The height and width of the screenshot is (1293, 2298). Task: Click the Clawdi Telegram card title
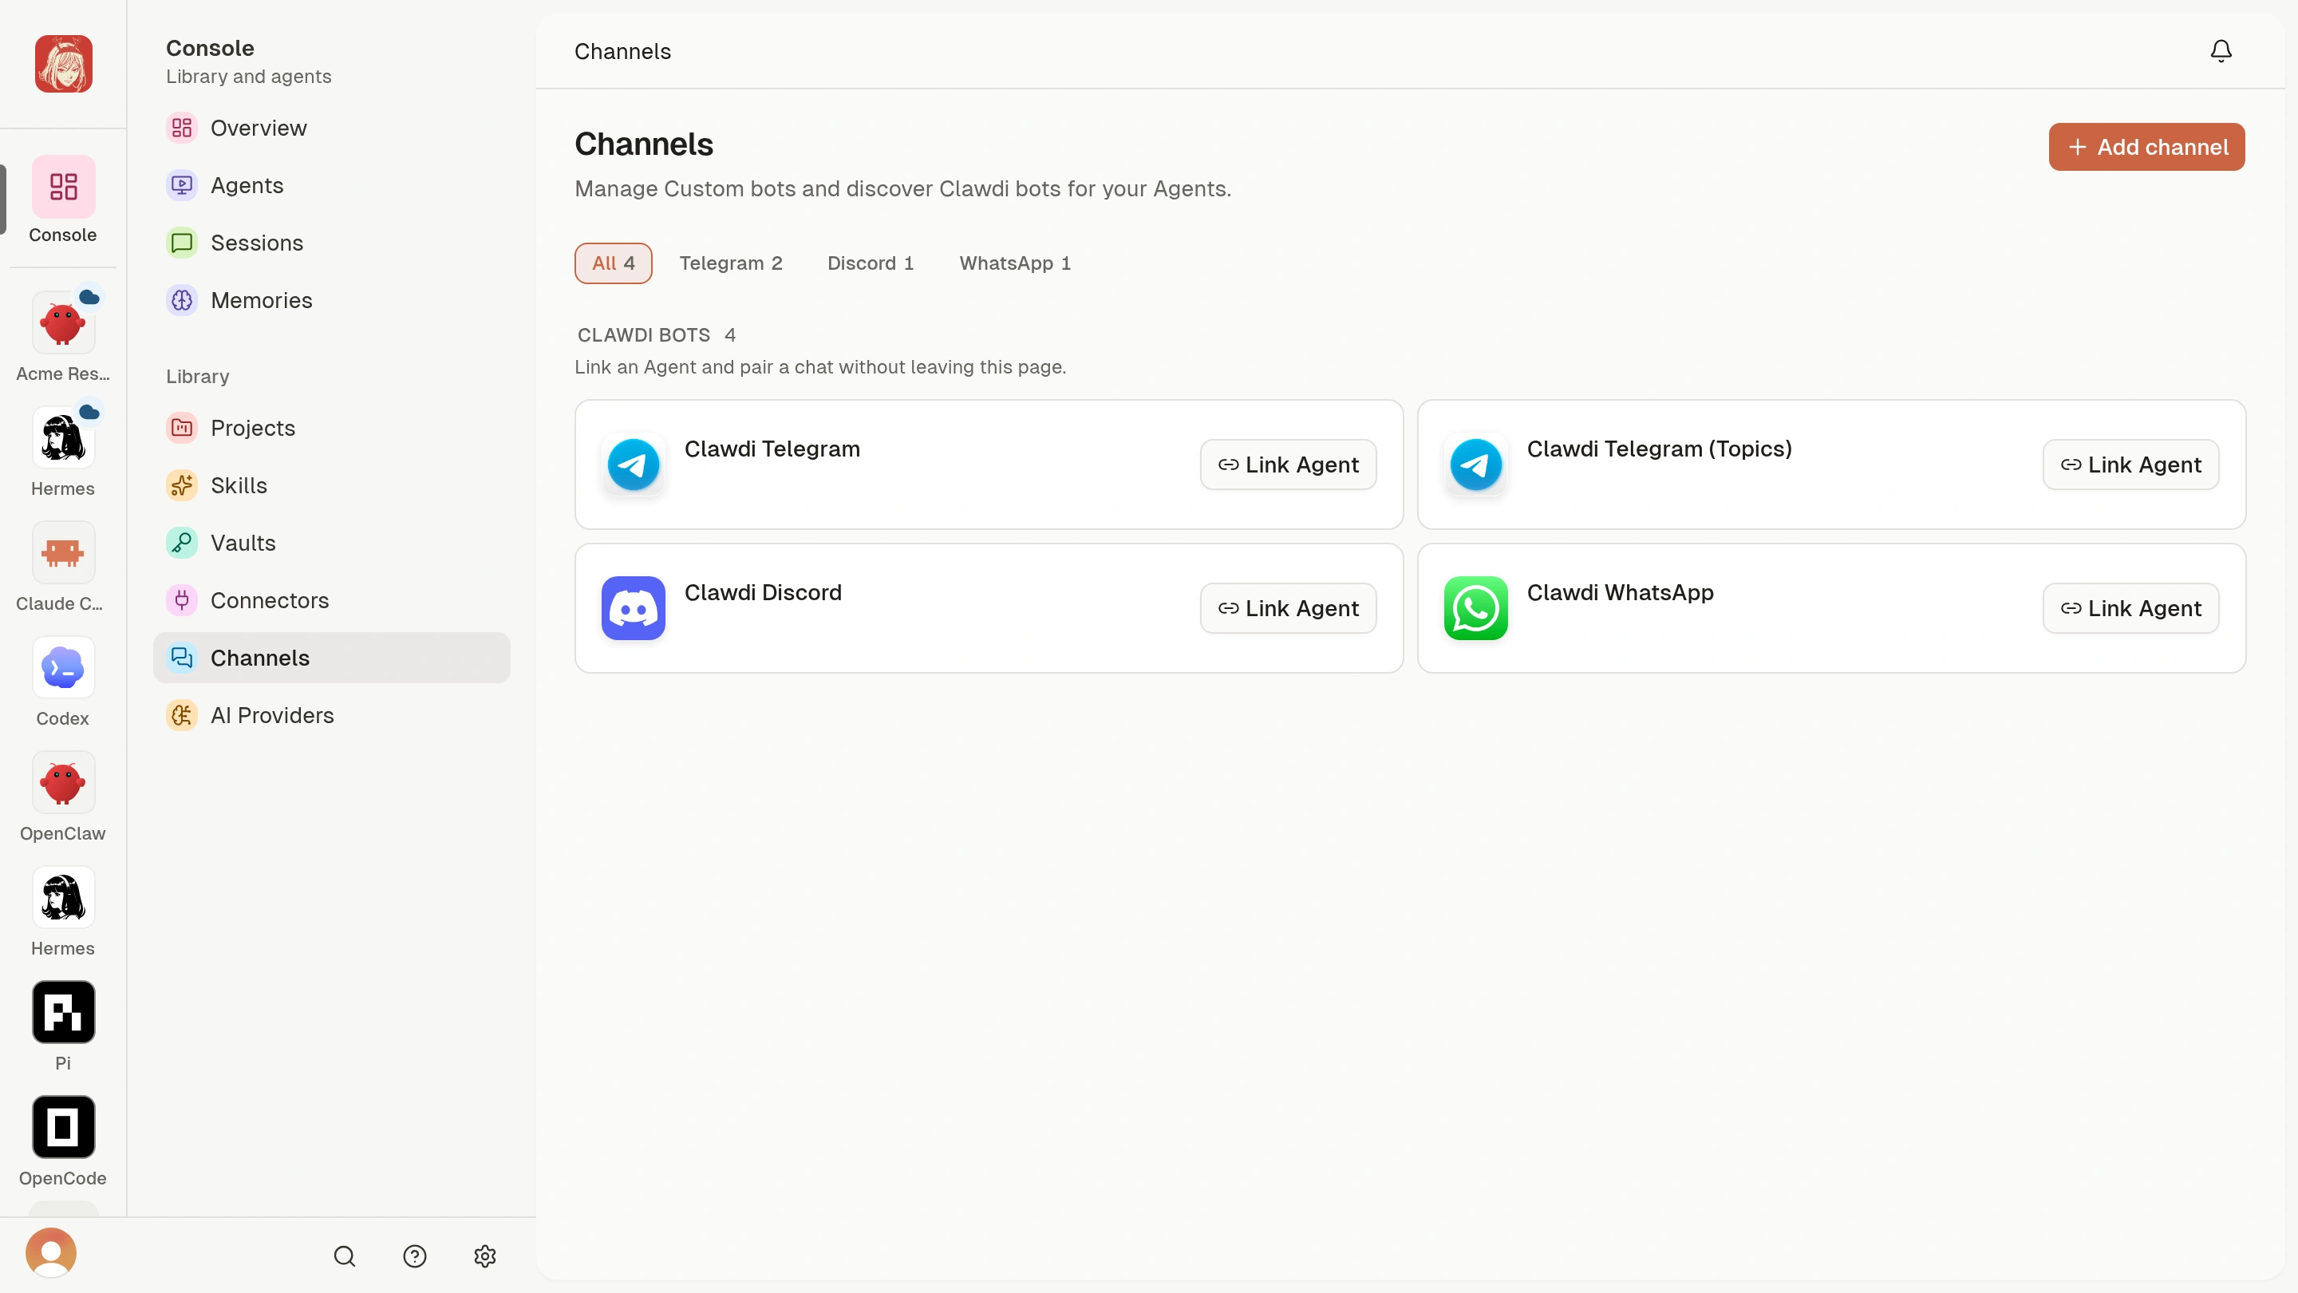click(772, 449)
